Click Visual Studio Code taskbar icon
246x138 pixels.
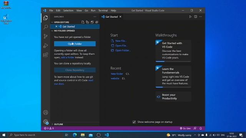point(107,135)
